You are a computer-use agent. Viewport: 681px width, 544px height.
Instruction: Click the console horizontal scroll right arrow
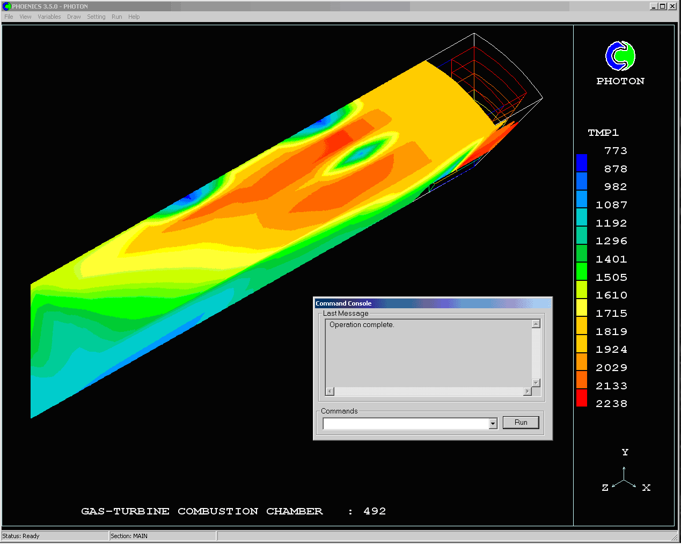(x=528, y=391)
